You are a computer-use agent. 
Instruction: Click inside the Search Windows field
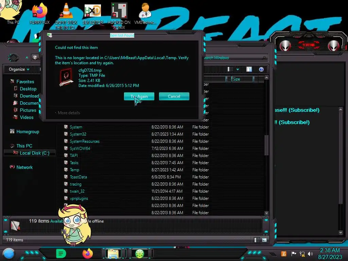235,58
